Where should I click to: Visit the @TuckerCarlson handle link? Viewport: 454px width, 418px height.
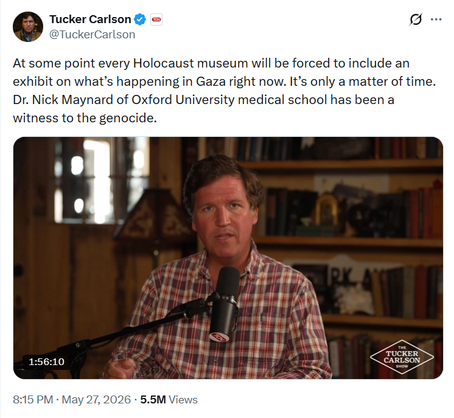pyautogui.click(x=92, y=35)
